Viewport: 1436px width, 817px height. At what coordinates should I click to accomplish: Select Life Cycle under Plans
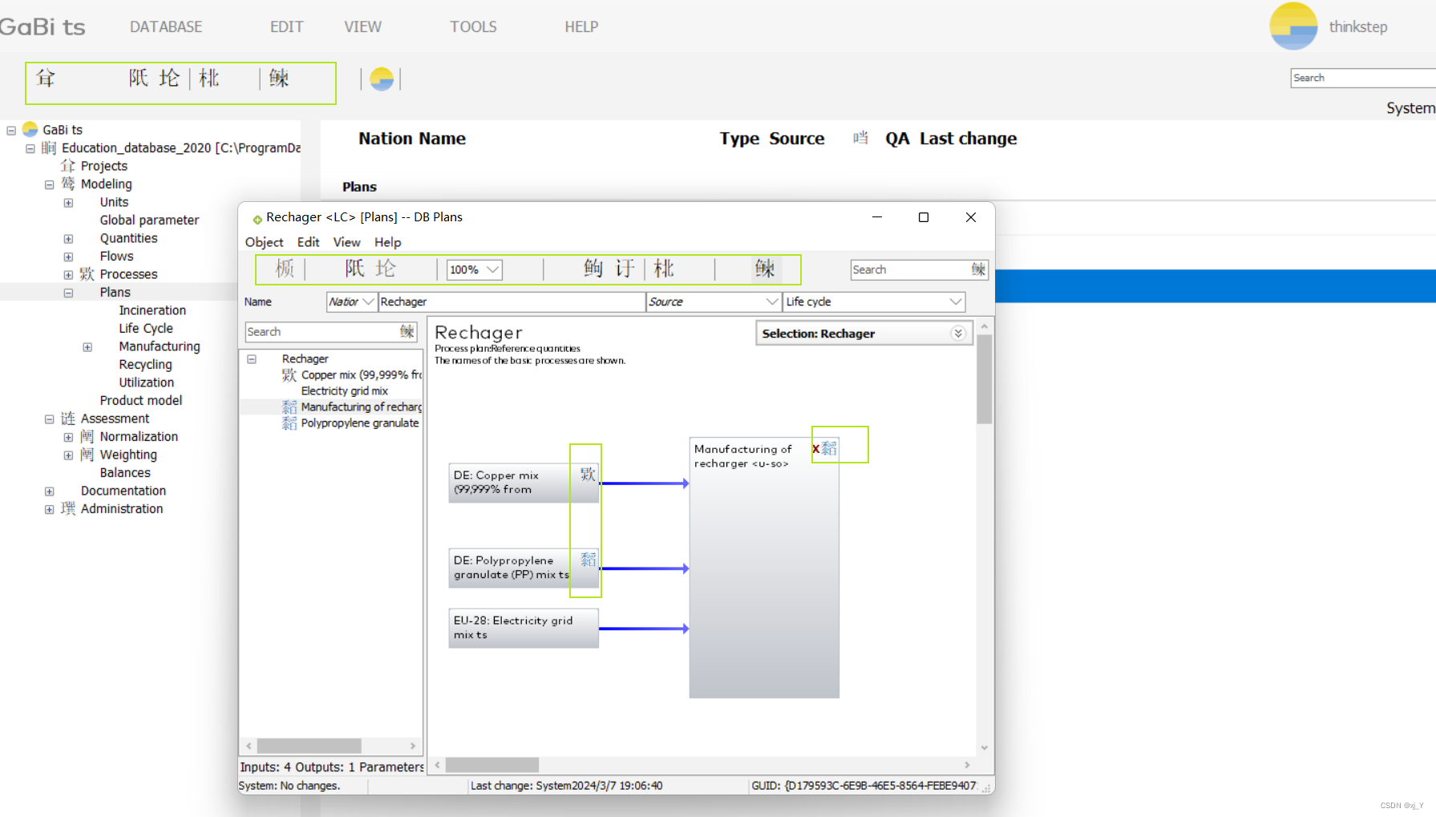pyautogui.click(x=146, y=328)
